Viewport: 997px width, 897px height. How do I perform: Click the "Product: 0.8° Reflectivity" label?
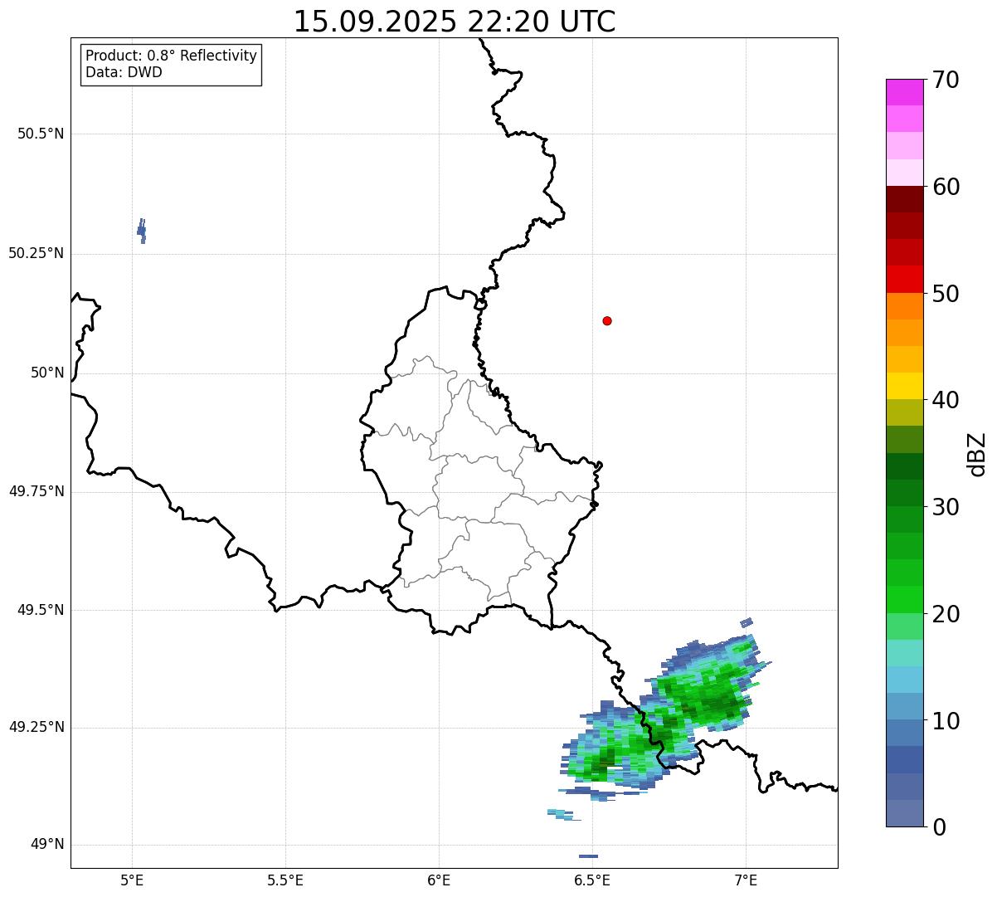pos(172,56)
